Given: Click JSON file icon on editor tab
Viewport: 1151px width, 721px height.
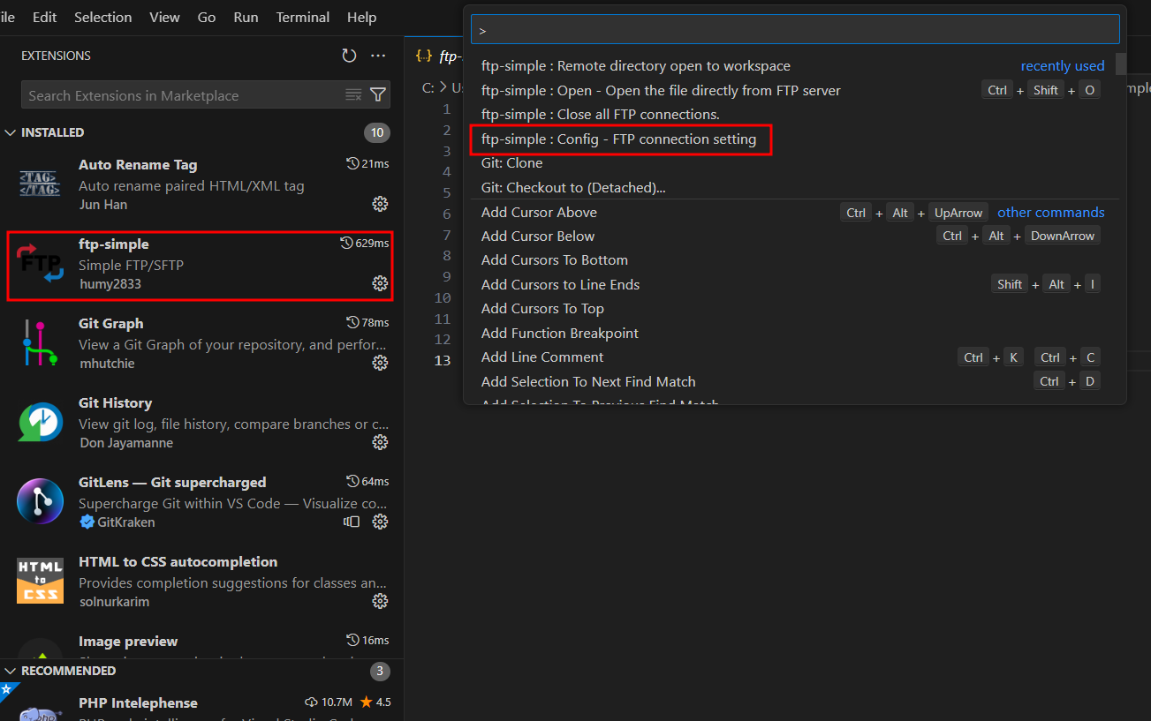Looking at the screenshot, I should point(424,56).
